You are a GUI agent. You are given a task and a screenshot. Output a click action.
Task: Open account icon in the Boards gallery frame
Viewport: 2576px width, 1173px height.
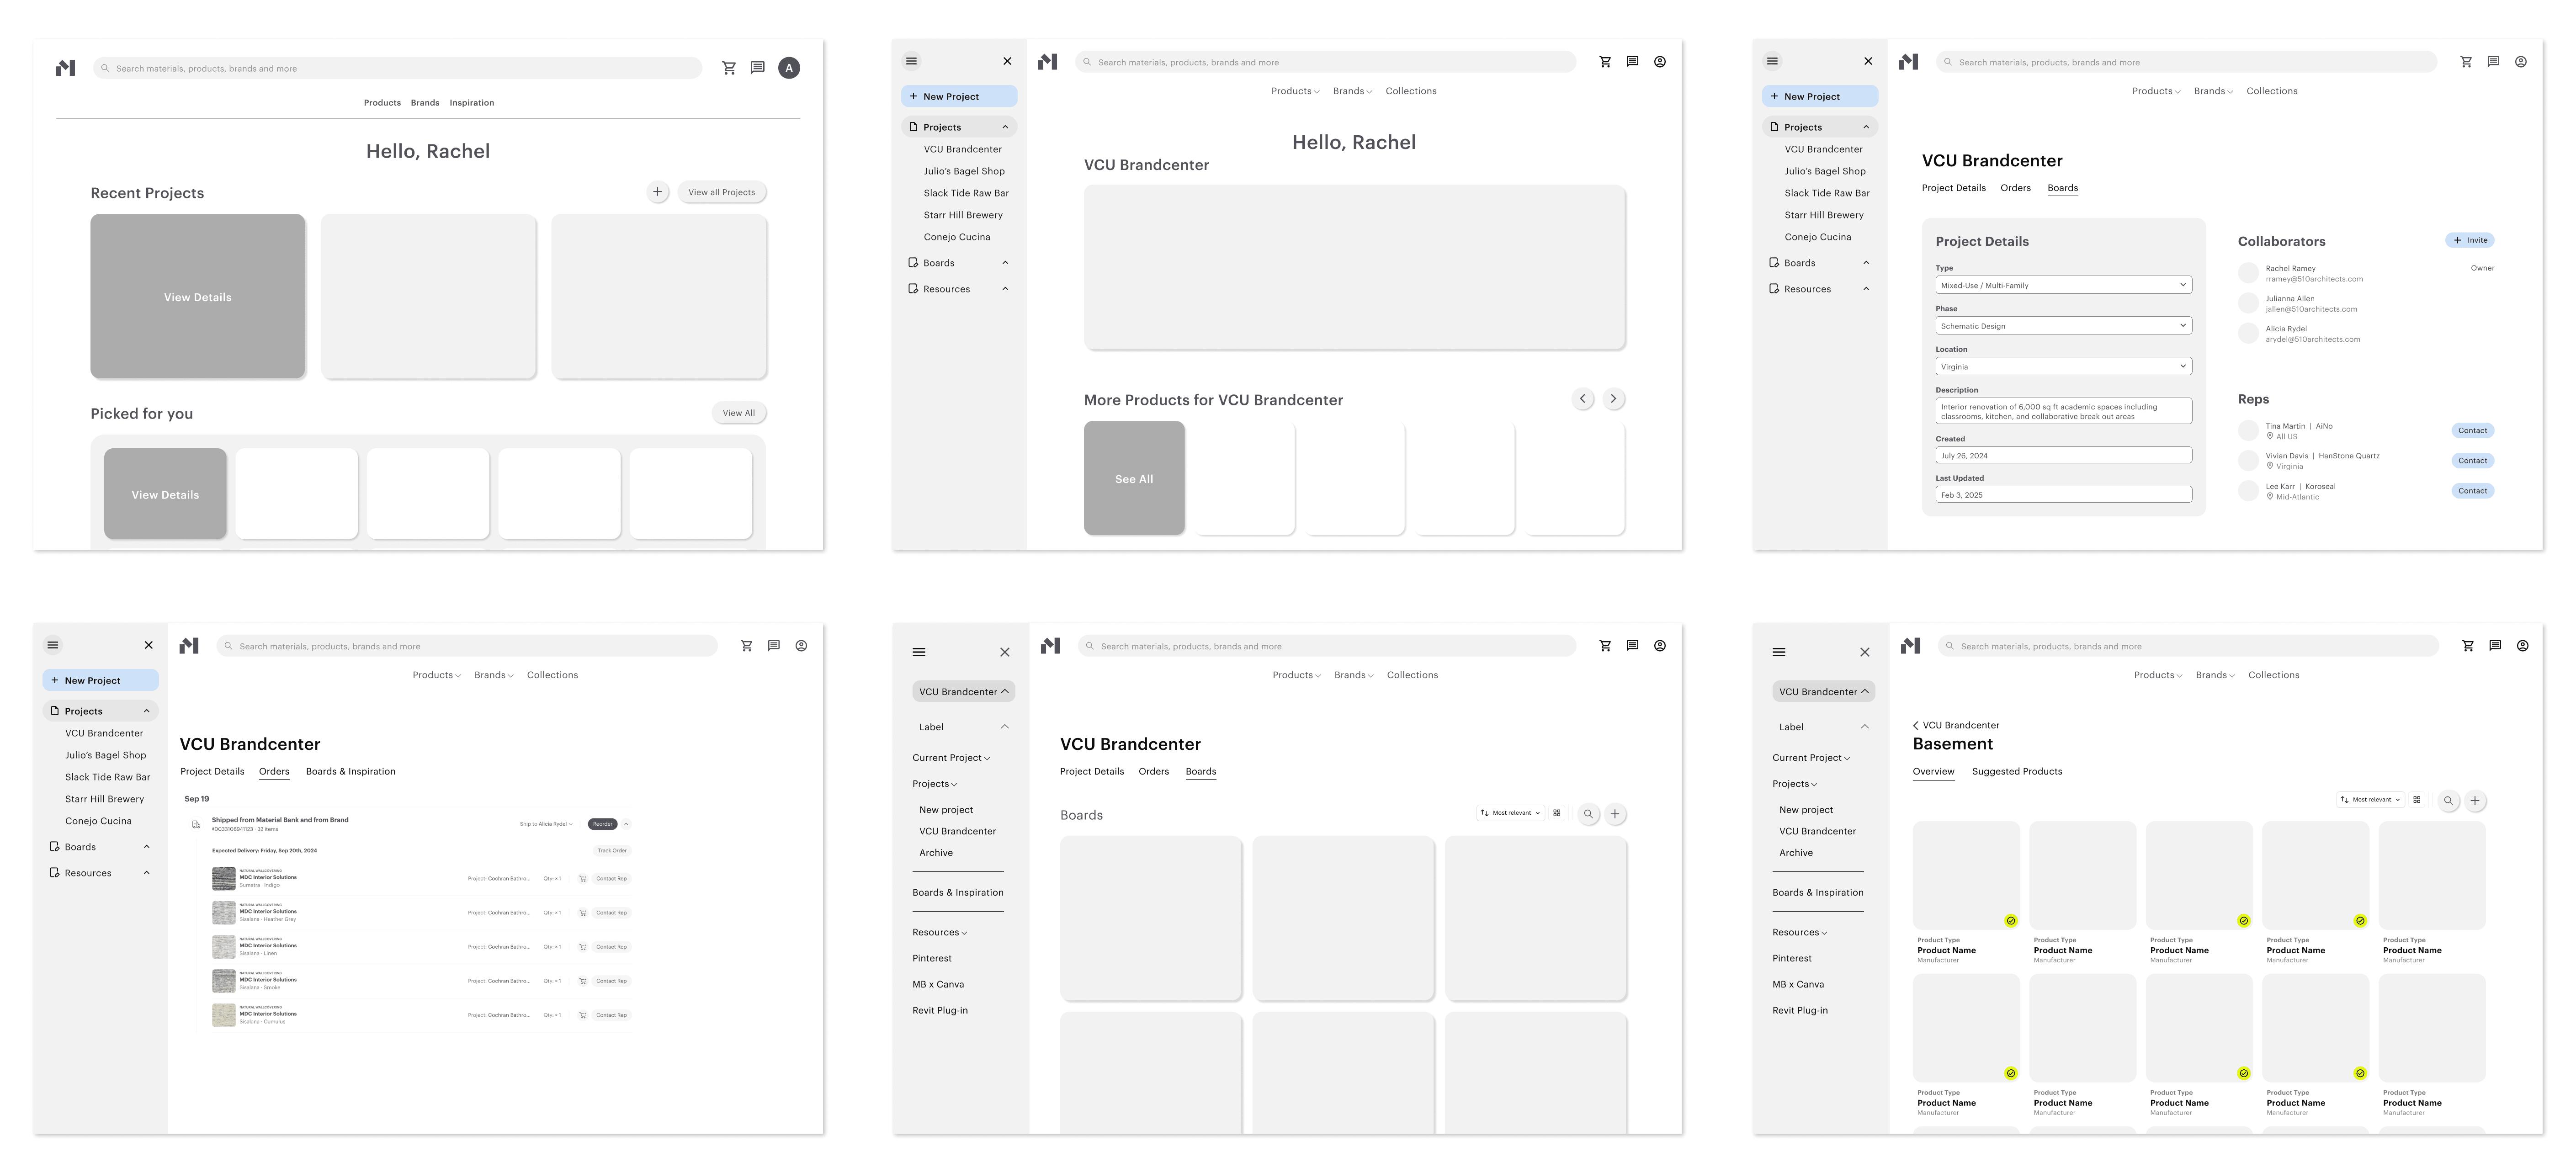pos(1660,646)
